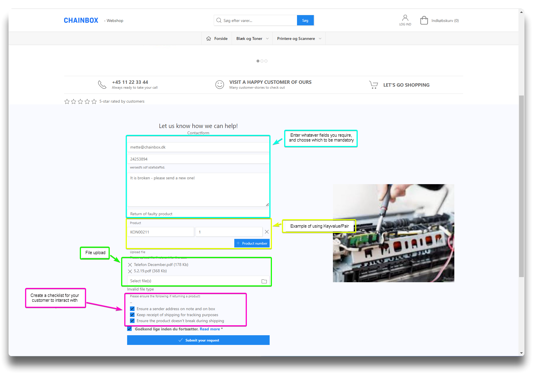Click the Indkøbskurv (0) label

(445, 21)
